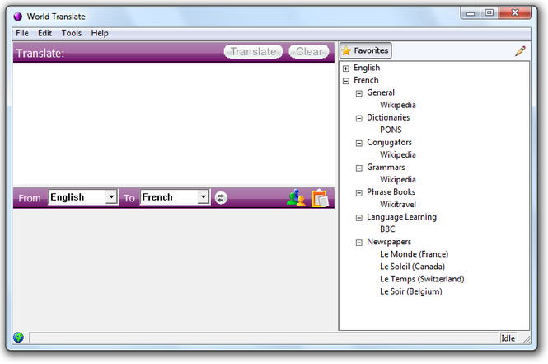
Task: Open the Tools menu
Action: point(72,33)
